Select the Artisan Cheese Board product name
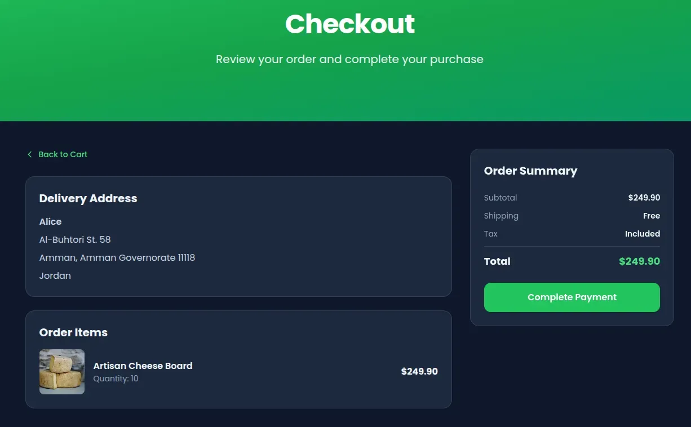 pyautogui.click(x=143, y=366)
